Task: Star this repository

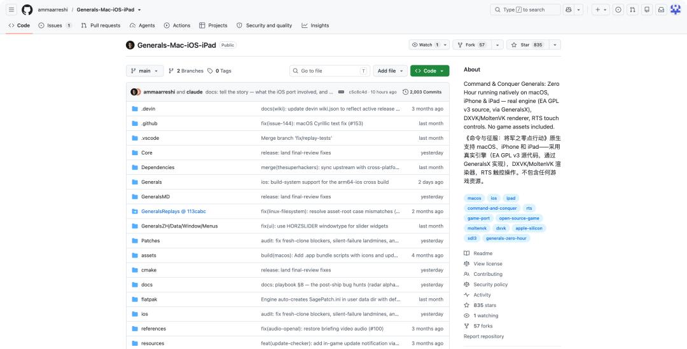Action: click(x=527, y=44)
